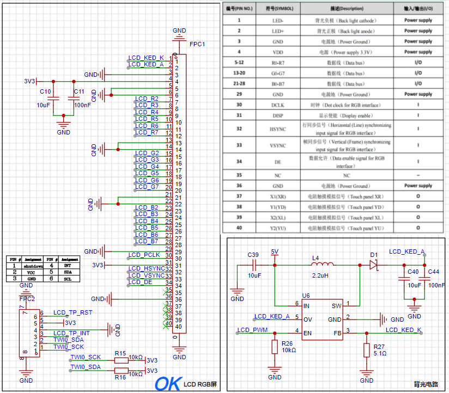Viewport: 449px width, 393px height.
Task: Click the X1(XR) cell in the pin table
Action: [278, 197]
